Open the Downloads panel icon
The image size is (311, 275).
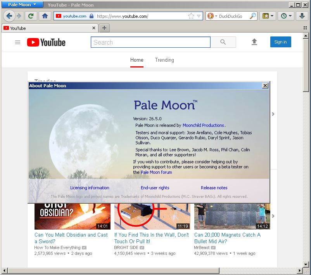click(302, 16)
